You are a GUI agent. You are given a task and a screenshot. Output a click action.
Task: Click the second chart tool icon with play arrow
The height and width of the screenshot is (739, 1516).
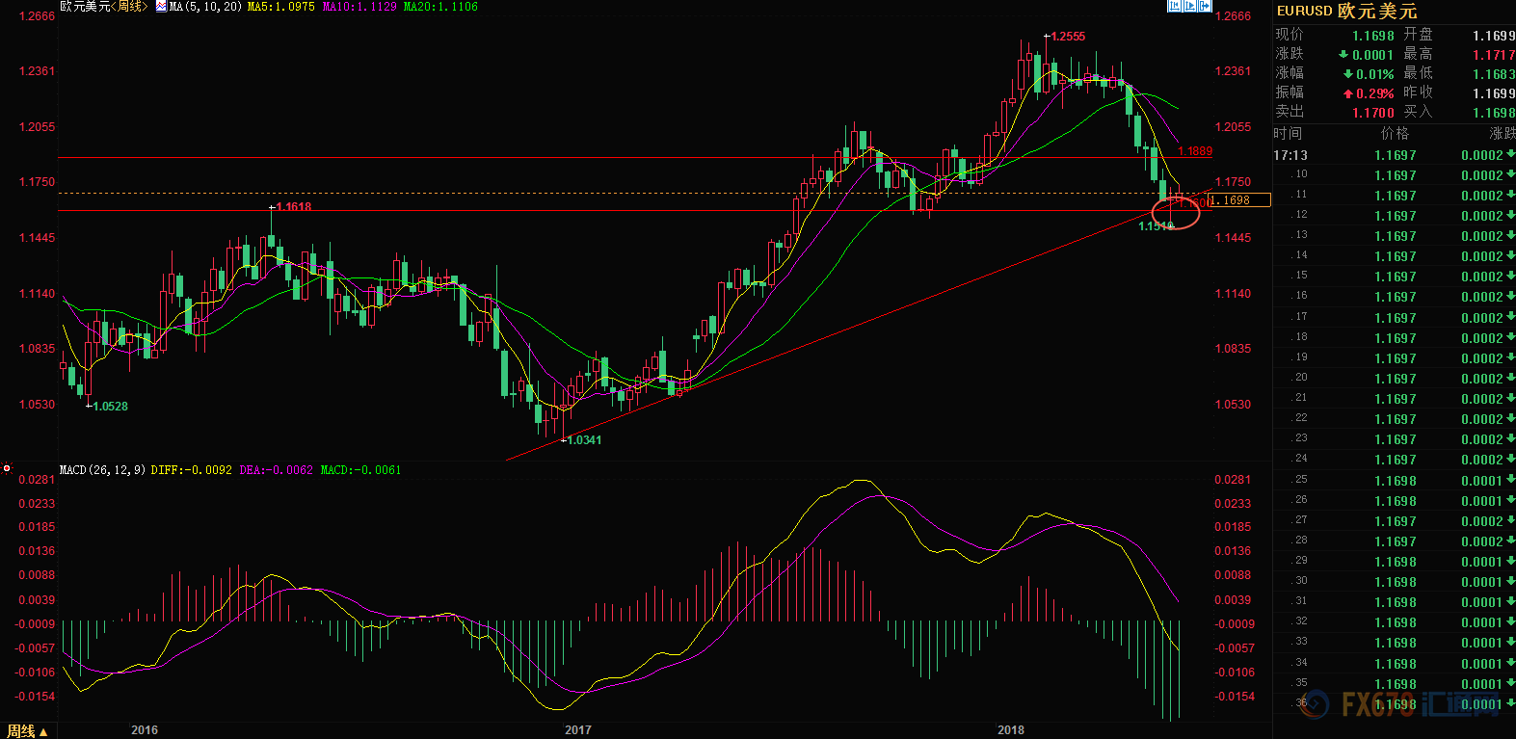tap(1189, 6)
